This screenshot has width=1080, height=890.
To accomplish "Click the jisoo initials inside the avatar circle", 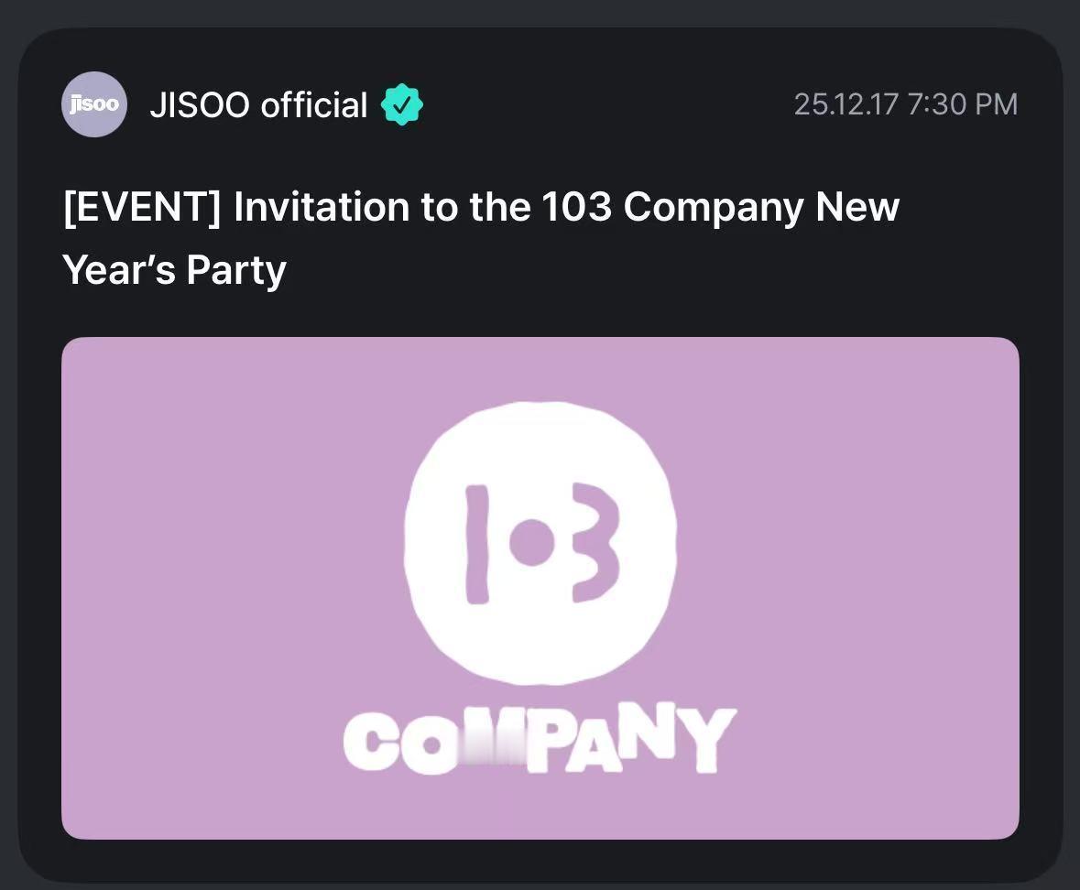I will (94, 103).
